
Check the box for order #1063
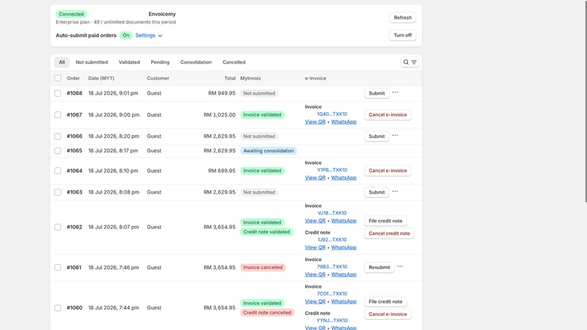click(58, 192)
